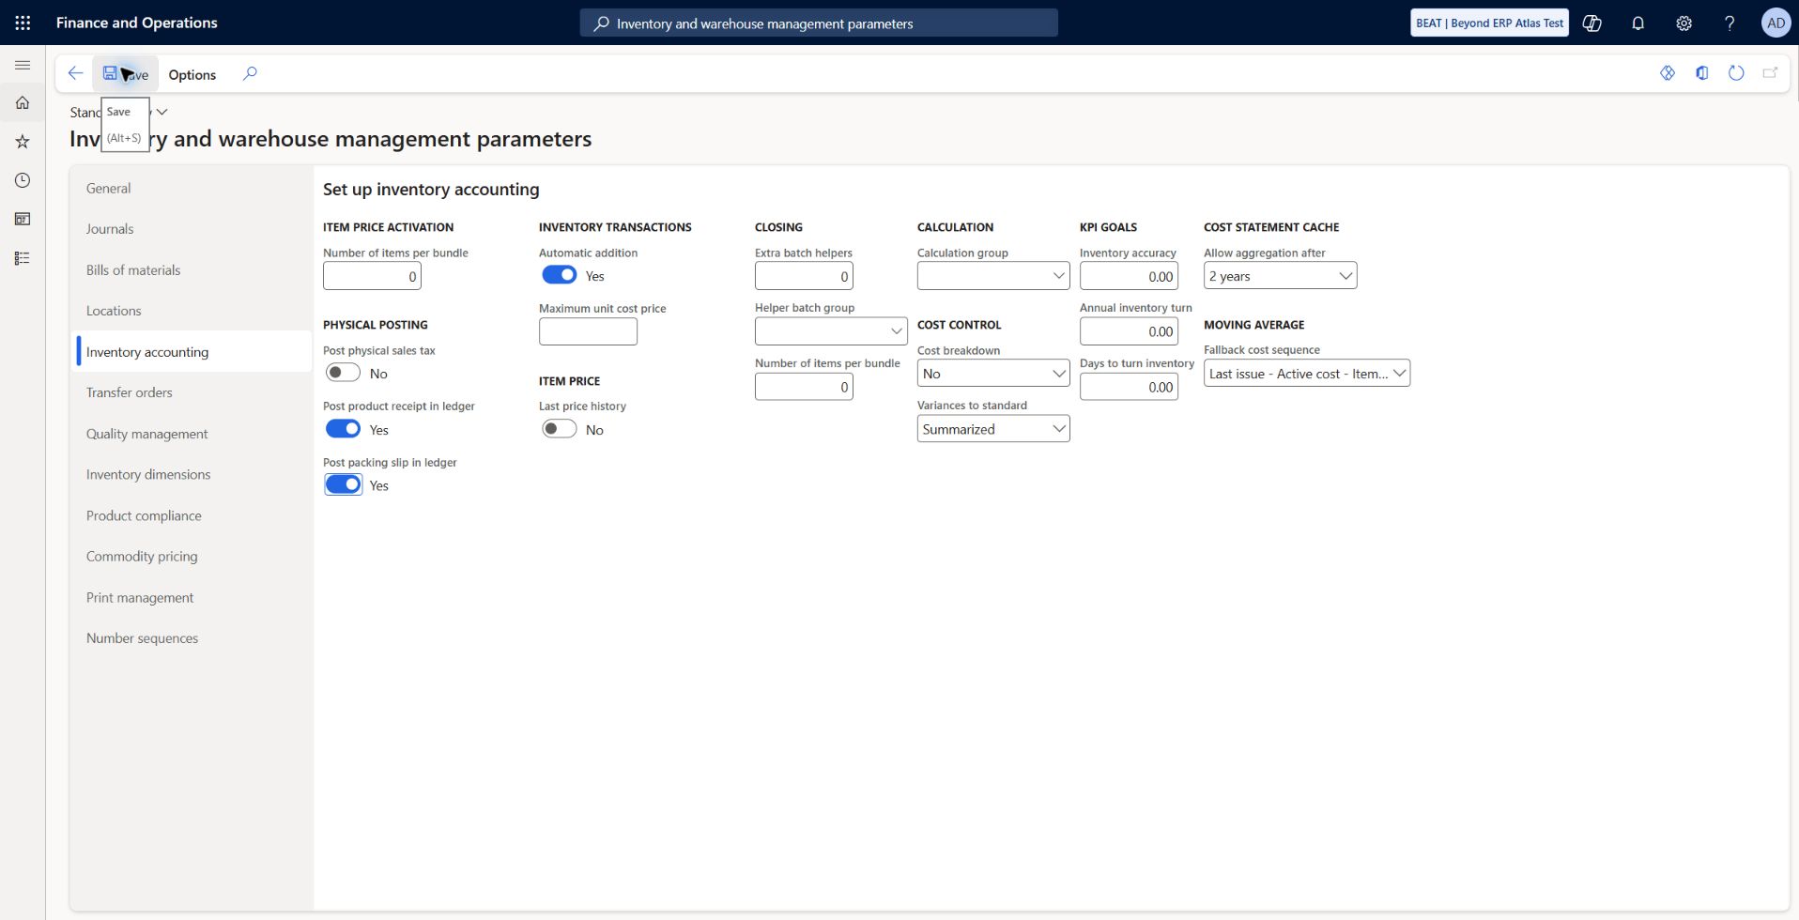Open Workspaces icon in the sidebar
1799x920 pixels.
(x=23, y=219)
